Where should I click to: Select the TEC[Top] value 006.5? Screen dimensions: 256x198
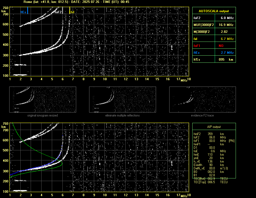point(211,182)
